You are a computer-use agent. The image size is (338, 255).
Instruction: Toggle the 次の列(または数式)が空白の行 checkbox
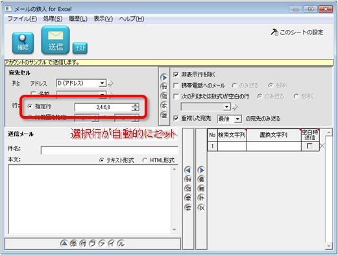pyautogui.click(x=176, y=96)
